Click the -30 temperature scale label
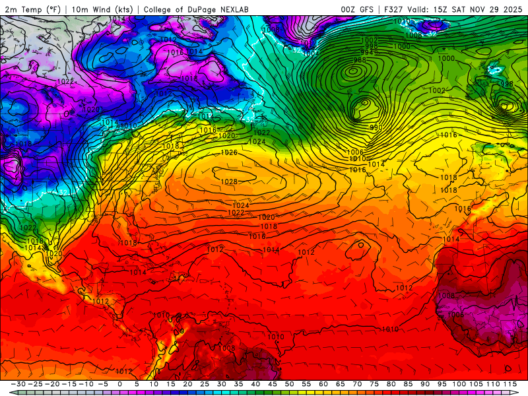The height and width of the screenshot is (396, 528). tap(18, 384)
